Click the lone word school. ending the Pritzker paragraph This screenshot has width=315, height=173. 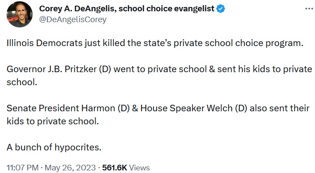(22, 82)
